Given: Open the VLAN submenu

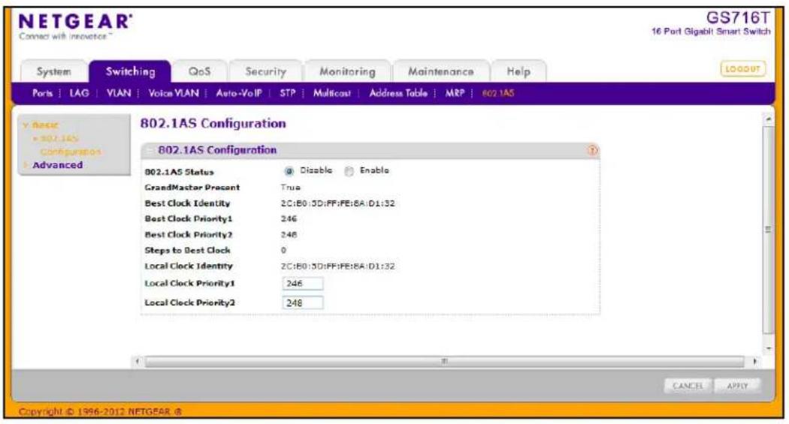Looking at the screenshot, I should pos(119,93).
